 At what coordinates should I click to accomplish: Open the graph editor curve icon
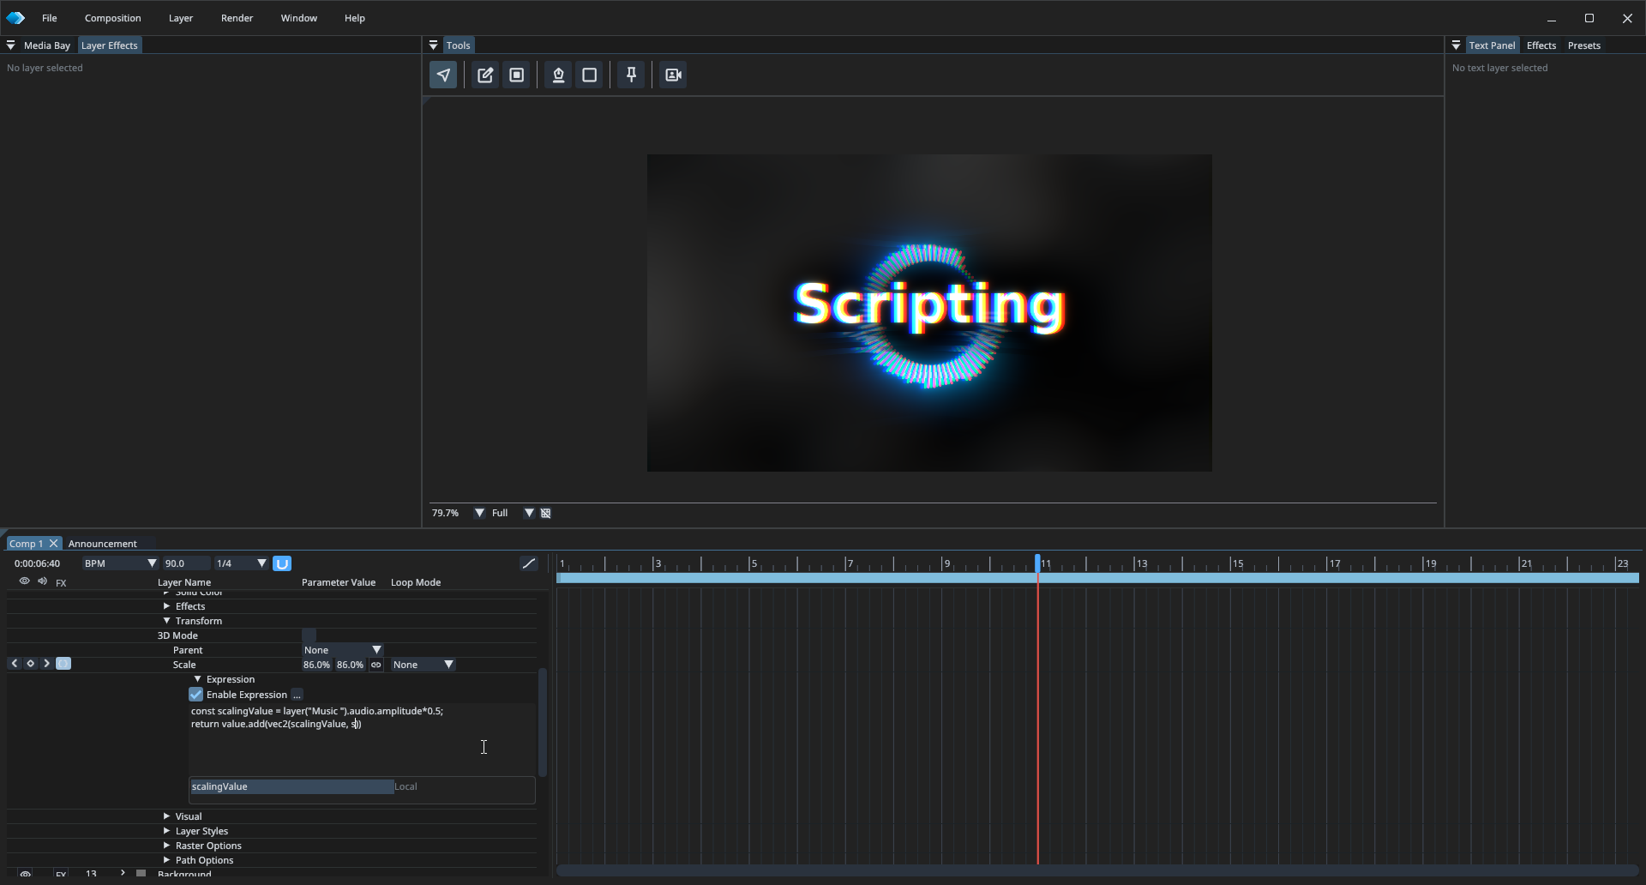(529, 563)
